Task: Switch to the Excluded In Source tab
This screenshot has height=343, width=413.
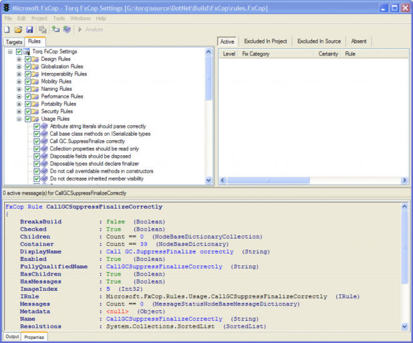Action: click(319, 41)
